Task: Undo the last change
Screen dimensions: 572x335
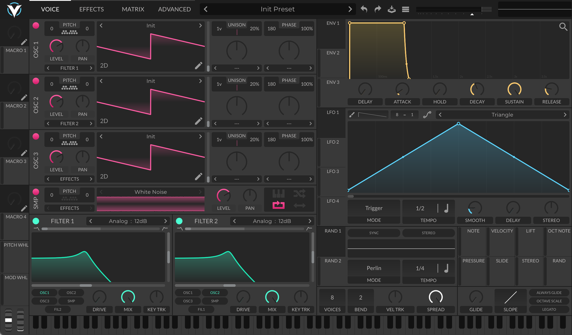Action: pos(364,9)
